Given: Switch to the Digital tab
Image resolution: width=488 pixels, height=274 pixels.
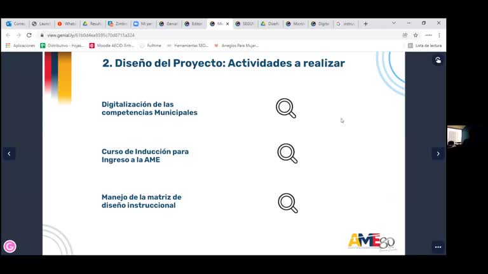Looking at the screenshot, I should pyautogui.click(x=320, y=23).
